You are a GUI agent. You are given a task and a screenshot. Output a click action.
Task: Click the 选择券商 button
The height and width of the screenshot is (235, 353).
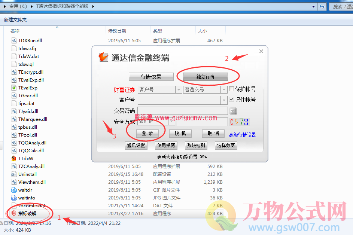(226, 146)
